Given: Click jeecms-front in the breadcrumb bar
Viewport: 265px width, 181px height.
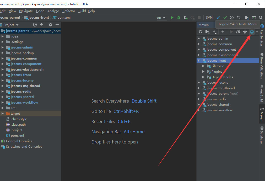Looking at the screenshot, I should [x=39, y=18].
